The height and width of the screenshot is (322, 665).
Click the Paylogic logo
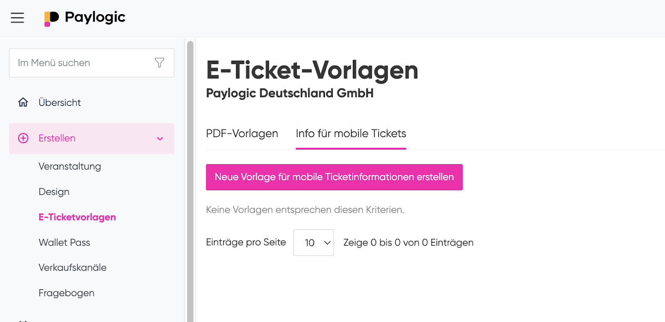click(x=85, y=18)
